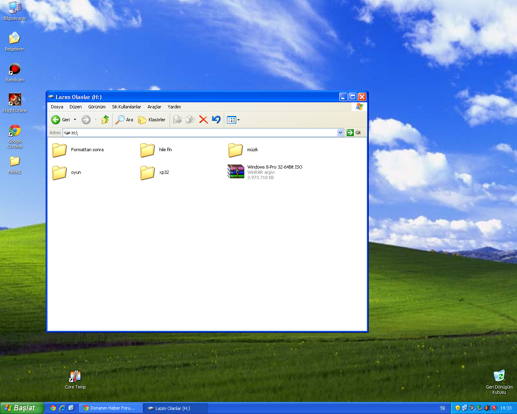517x414 pixels.
Task: Click the red shield alert tray icon
Action: click(x=494, y=408)
